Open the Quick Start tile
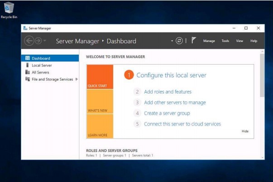 click(100, 77)
